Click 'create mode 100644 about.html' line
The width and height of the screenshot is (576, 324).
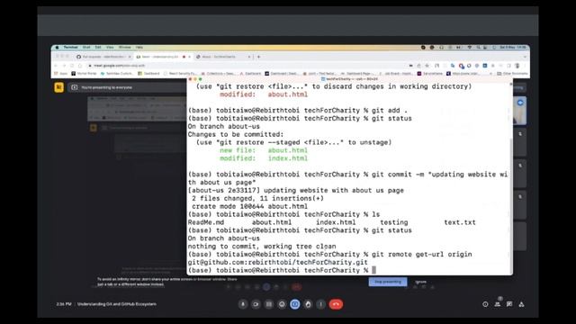click(249, 206)
